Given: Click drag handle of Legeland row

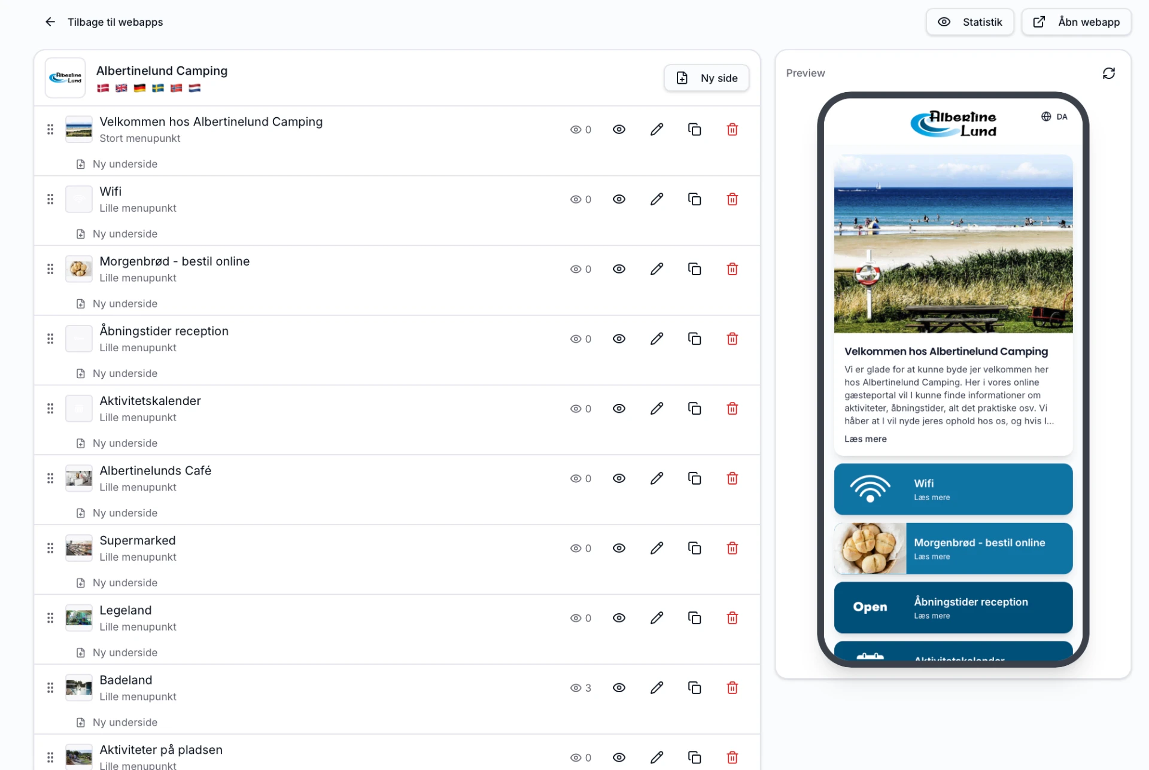Looking at the screenshot, I should 50,618.
